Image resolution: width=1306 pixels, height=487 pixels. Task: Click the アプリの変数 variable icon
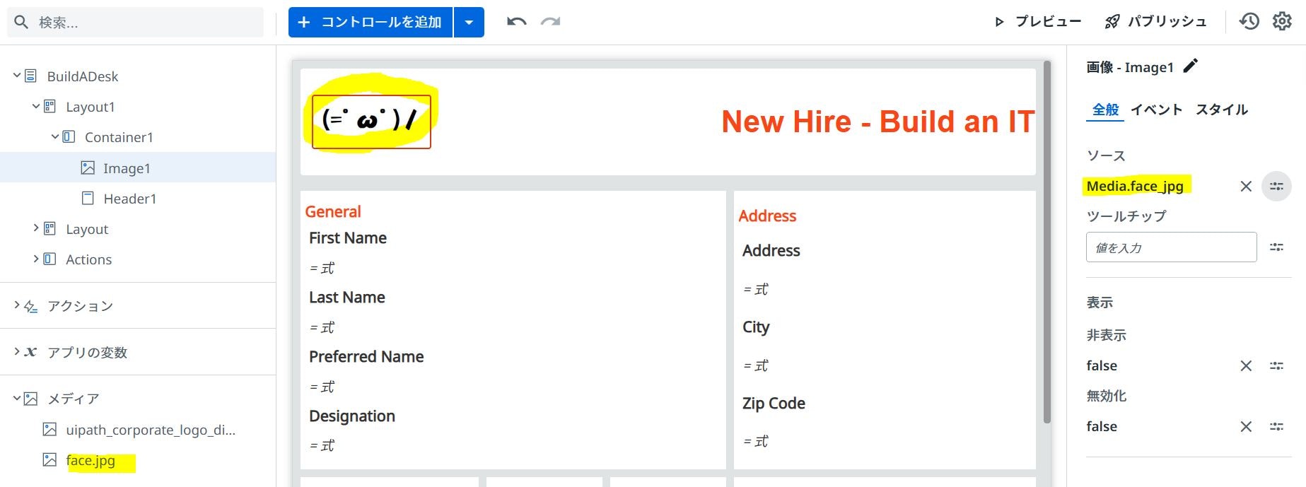[30, 351]
